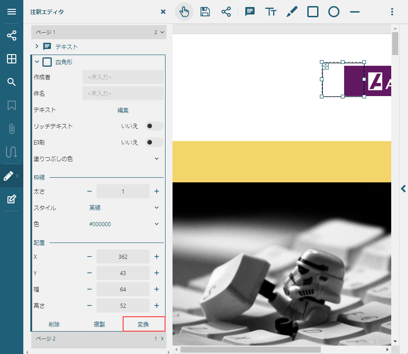This screenshot has width=408, height=354.
Task: Decrease the 高さ height value
Action: coord(90,305)
